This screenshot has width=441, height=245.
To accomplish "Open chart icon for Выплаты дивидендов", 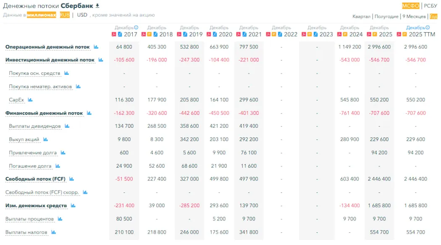I will [x=67, y=126].
